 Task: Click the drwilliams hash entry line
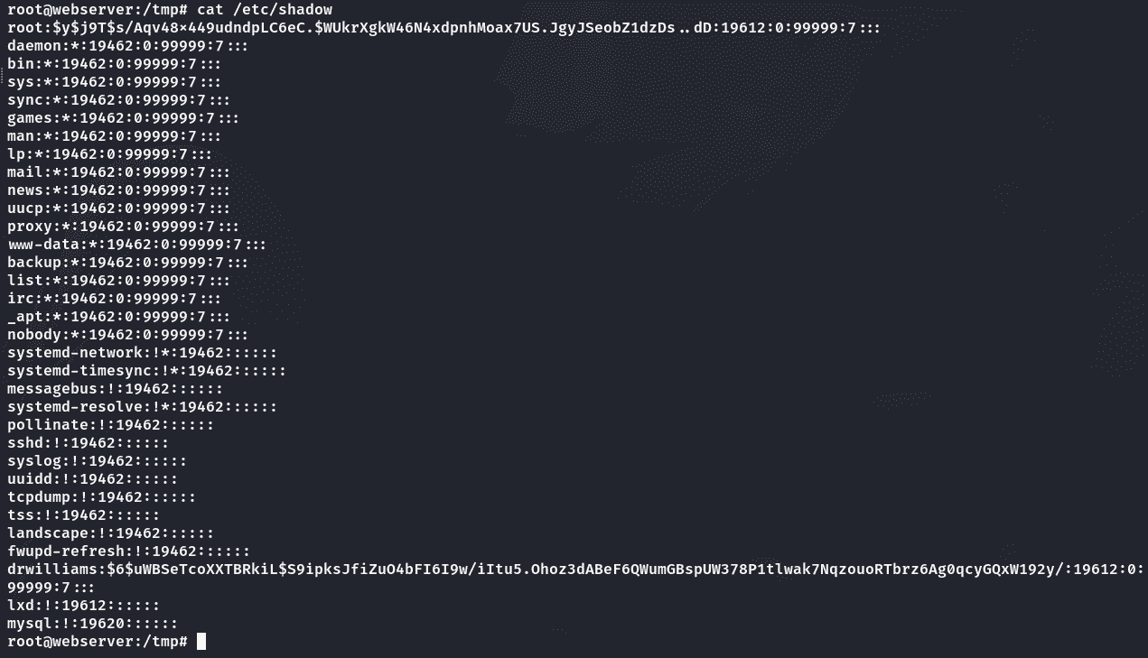575,579
